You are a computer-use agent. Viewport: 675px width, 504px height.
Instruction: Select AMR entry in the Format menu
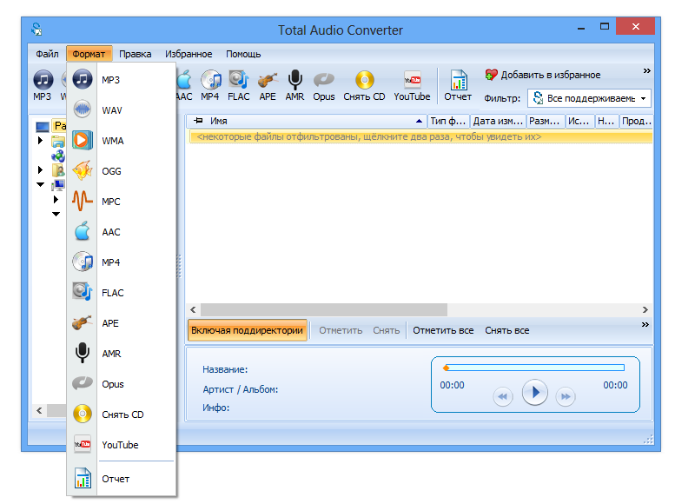(122, 354)
